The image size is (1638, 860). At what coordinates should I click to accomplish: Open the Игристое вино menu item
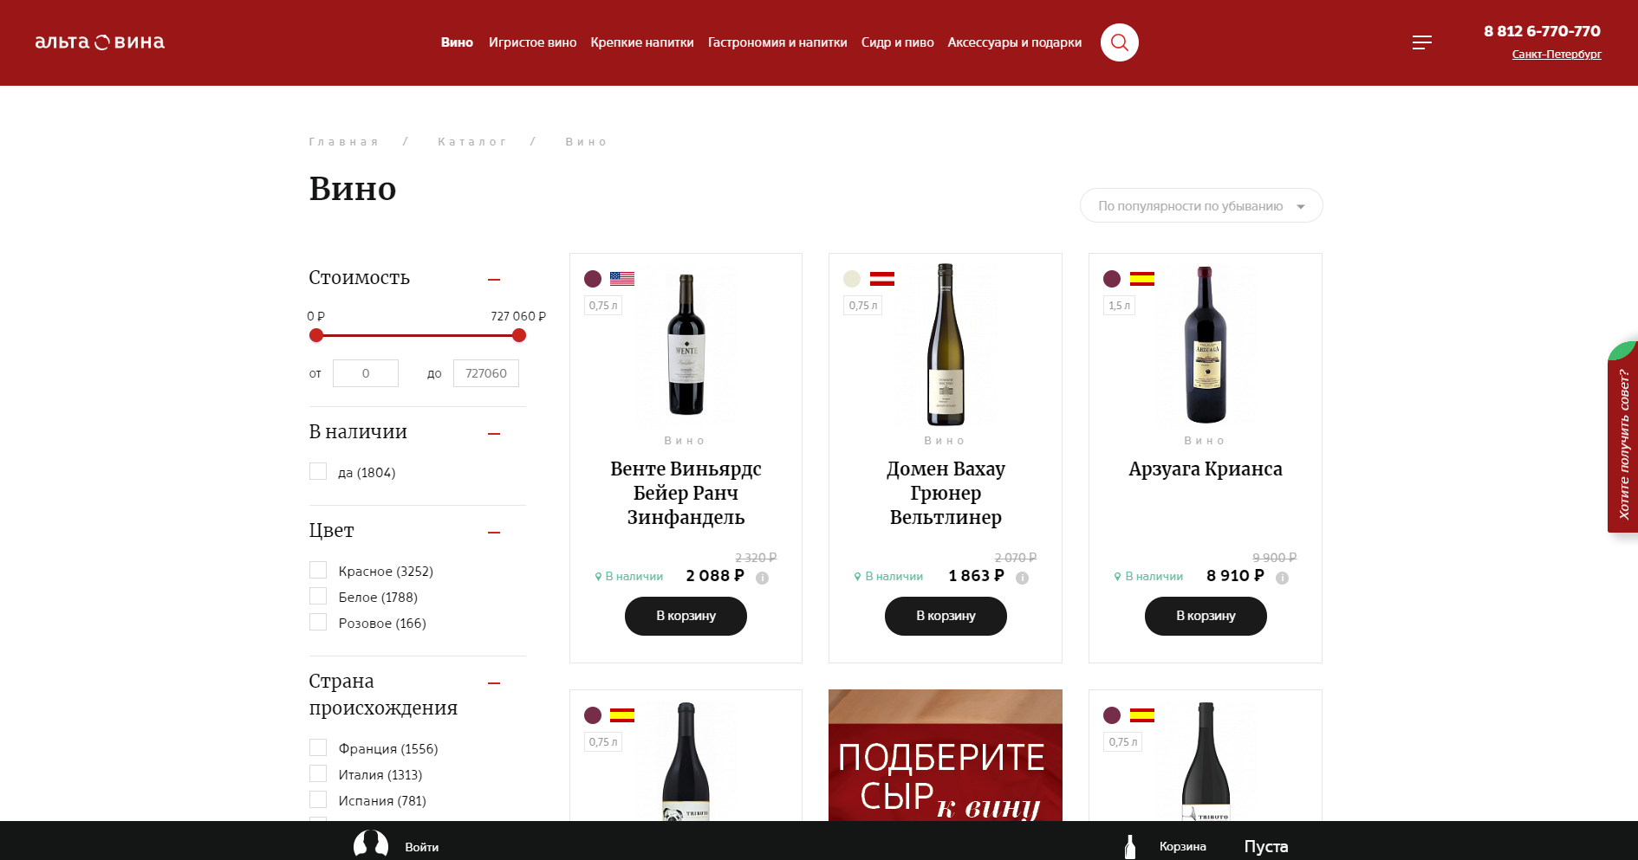pyautogui.click(x=532, y=42)
